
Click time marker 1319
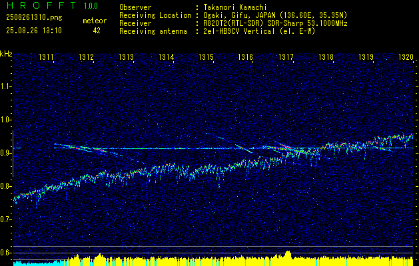click(366, 57)
